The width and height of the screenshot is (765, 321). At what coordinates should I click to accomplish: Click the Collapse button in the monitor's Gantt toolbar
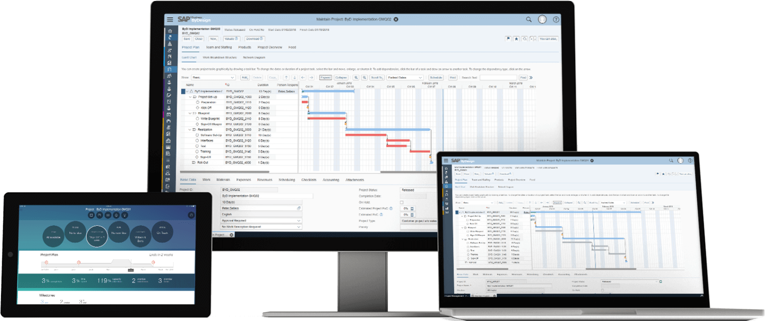[x=341, y=77]
